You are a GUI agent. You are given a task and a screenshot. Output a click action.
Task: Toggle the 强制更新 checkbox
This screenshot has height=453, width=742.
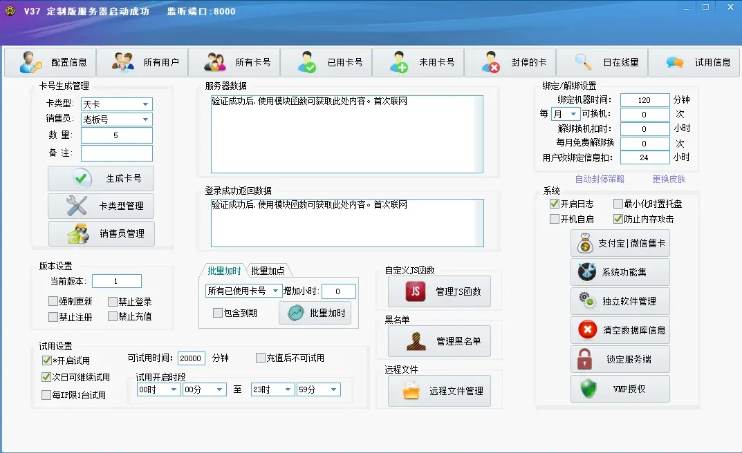(x=53, y=301)
